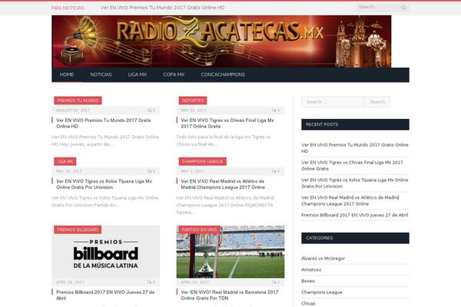Screen dimensions: 461x307
Task: Click the APRIL 23, 2017 post date
Action: [194, 282]
